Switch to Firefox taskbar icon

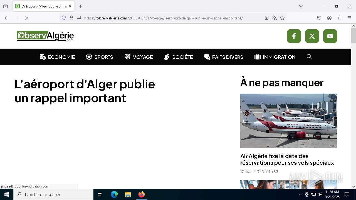coord(142,194)
